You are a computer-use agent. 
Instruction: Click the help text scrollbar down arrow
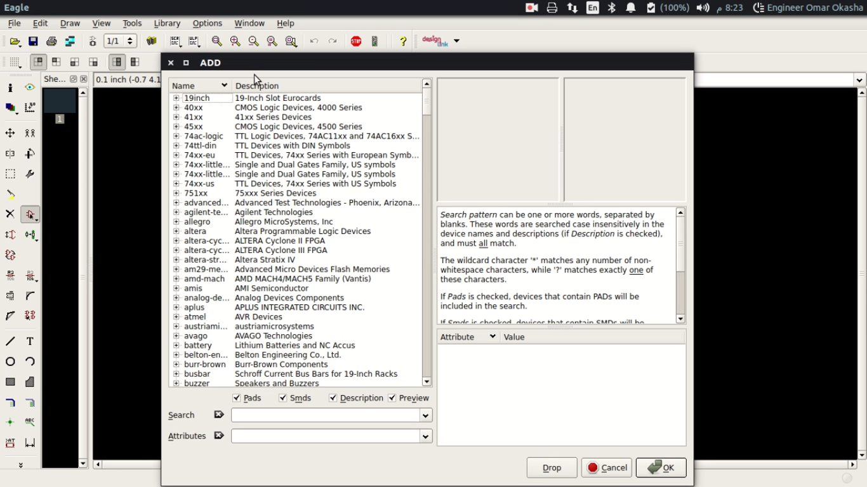[x=680, y=319]
